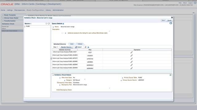Open the Help link
This screenshot has height=110, width=197.
coord(180,3)
